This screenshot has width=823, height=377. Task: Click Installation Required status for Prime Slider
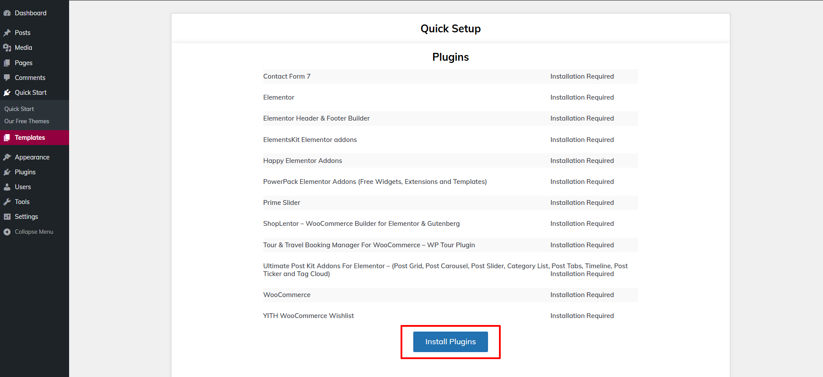click(582, 203)
